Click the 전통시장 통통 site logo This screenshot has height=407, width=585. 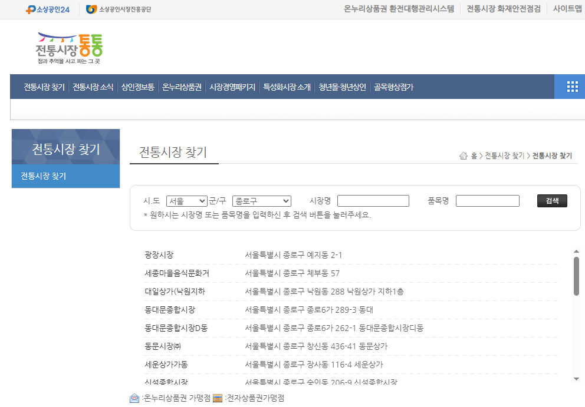69,48
